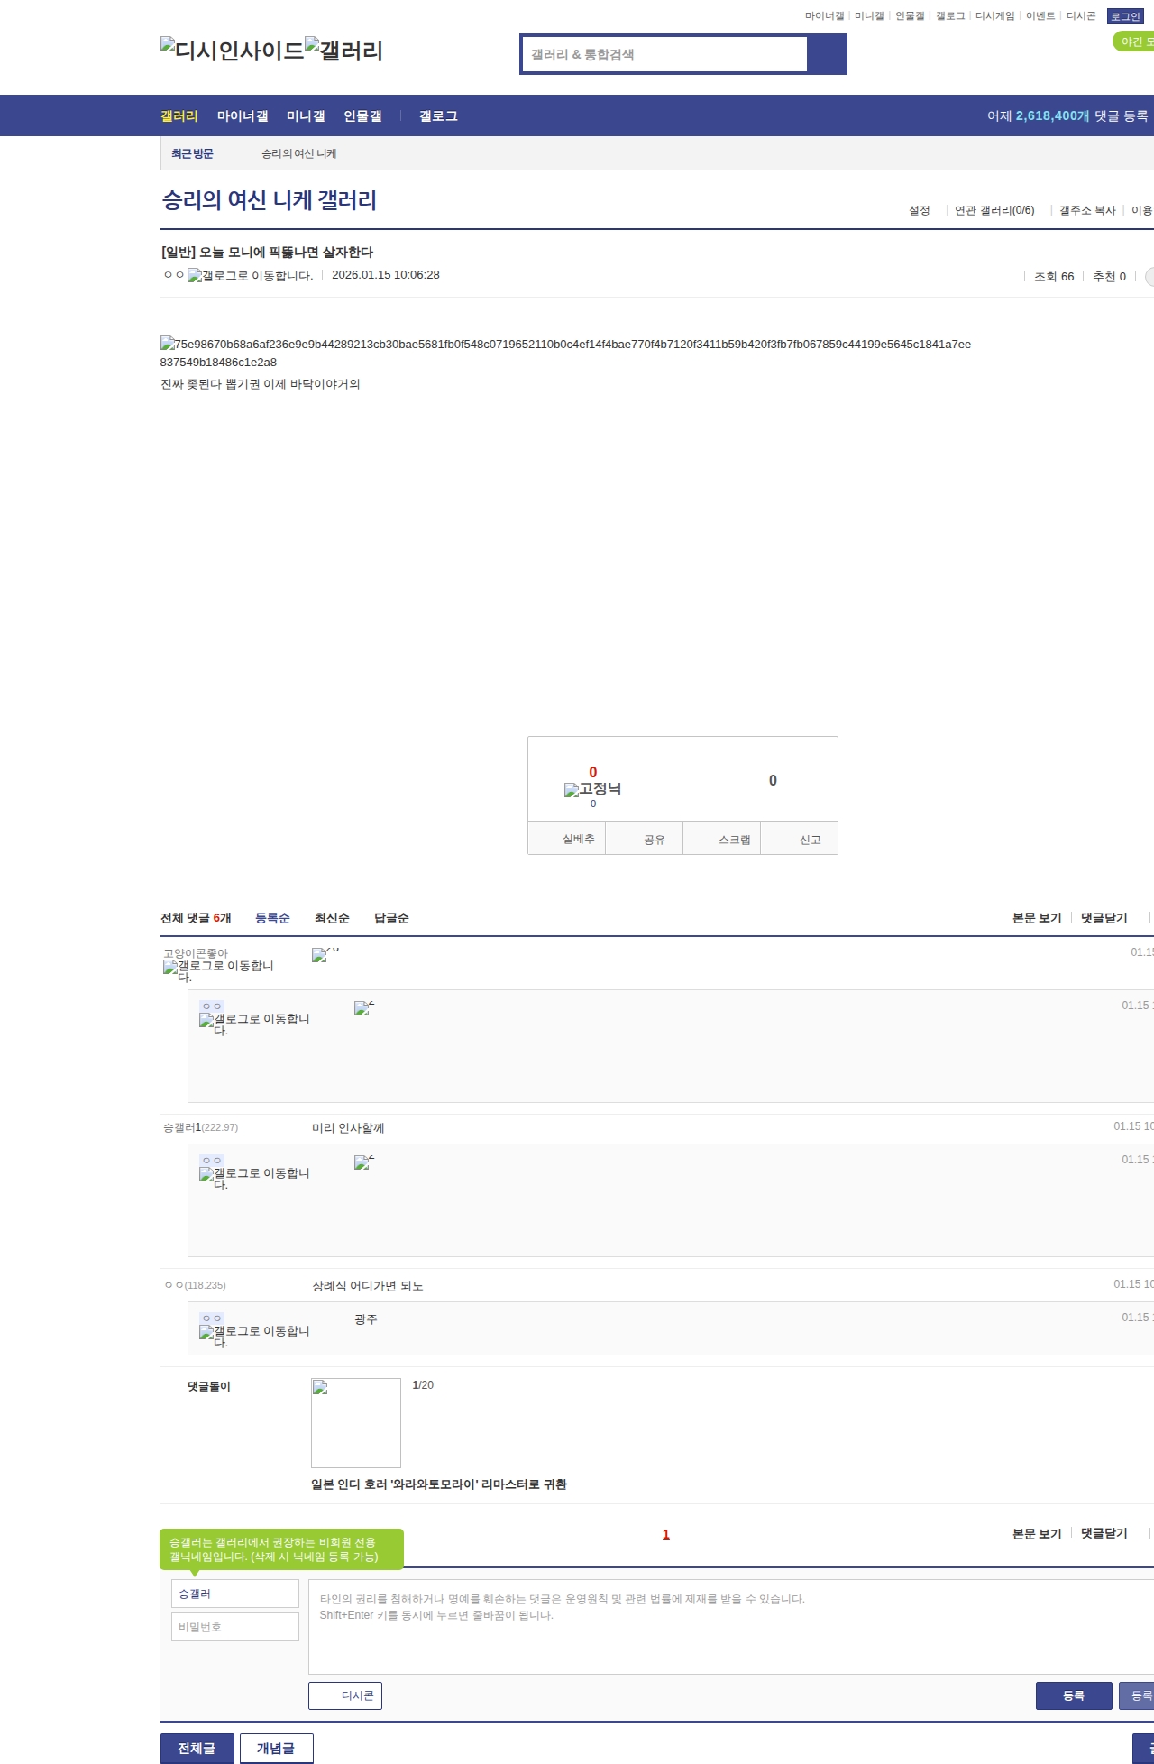Sort comments by 최신순
The image size is (1154, 1764).
tap(332, 918)
